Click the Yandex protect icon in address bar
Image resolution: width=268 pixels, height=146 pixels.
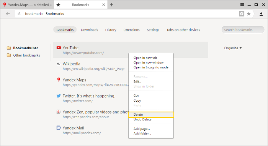tap(242, 14)
